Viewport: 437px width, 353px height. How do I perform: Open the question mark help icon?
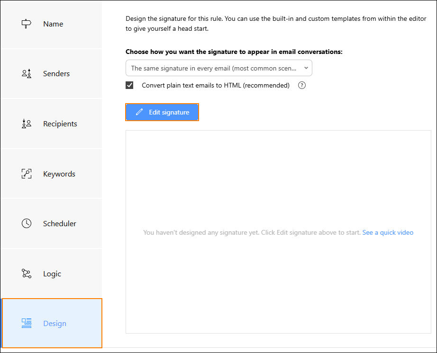pos(302,85)
